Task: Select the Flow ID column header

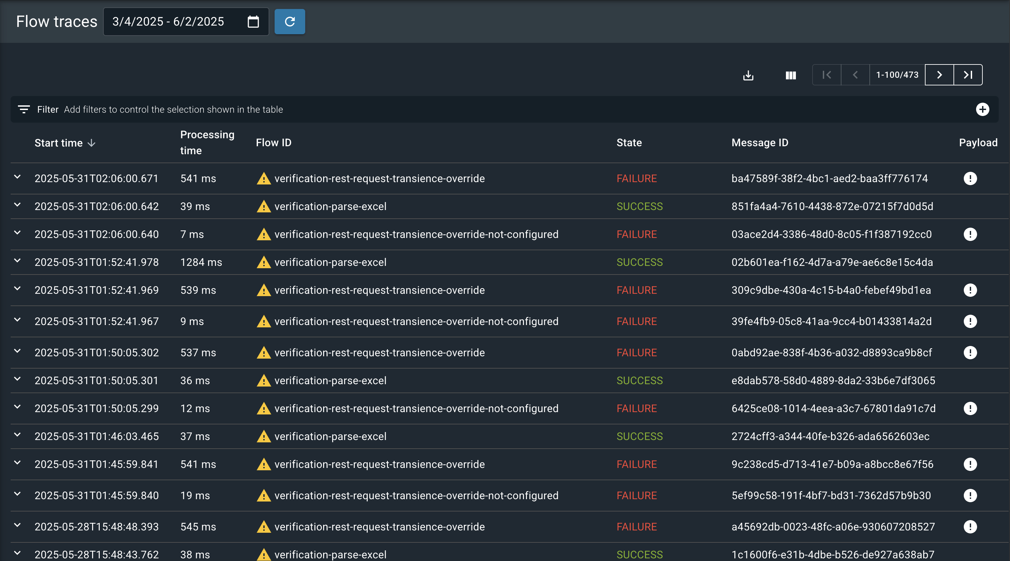Action: pyautogui.click(x=274, y=143)
